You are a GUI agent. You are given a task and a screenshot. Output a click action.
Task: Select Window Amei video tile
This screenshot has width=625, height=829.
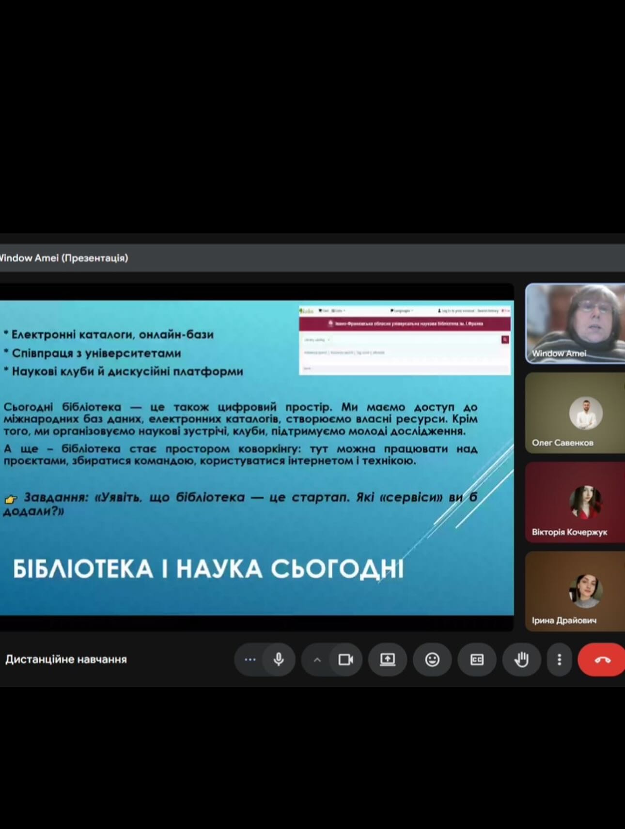click(x=575, y=323)
